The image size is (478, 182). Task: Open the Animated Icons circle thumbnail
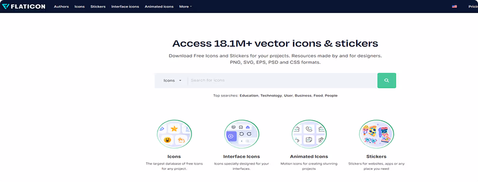point(309,134)
